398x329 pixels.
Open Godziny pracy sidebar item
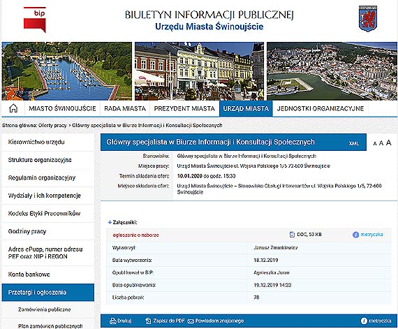(x=47, y=231)
